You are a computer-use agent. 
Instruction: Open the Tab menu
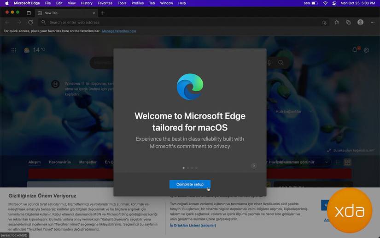tap(152, 3)
